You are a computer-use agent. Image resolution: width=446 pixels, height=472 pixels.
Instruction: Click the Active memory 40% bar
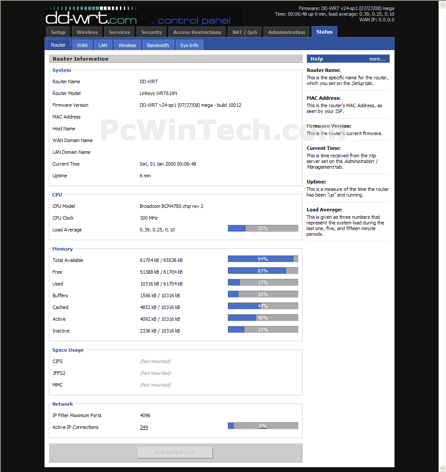[263, 318]
